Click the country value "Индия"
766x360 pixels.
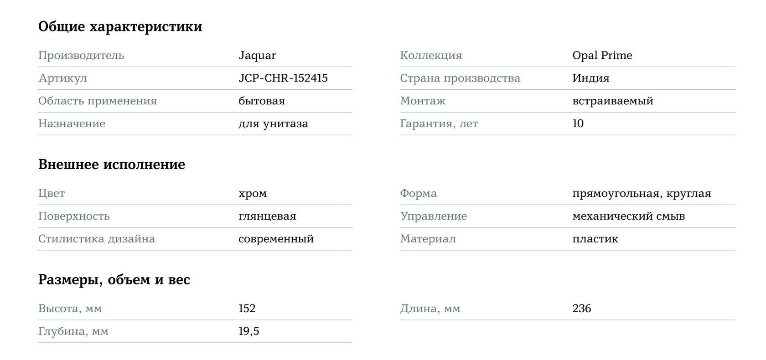pos(590,78)
